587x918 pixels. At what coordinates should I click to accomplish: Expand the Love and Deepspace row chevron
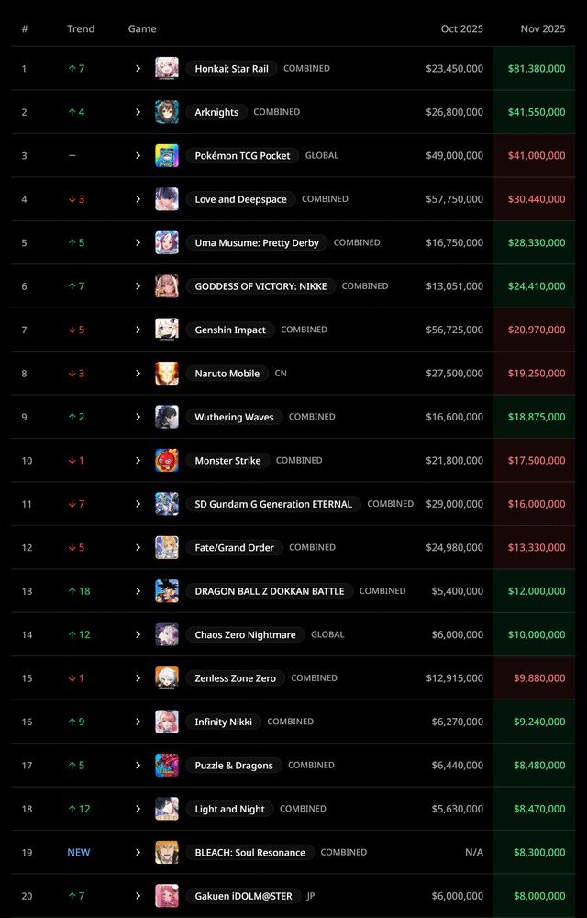pos(138,199)
